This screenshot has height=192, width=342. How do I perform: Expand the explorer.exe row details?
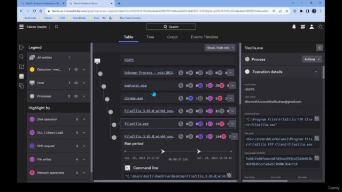click(232, 85)
